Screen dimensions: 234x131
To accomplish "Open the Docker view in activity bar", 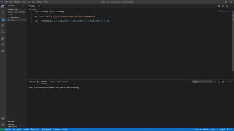I will 3,51.
